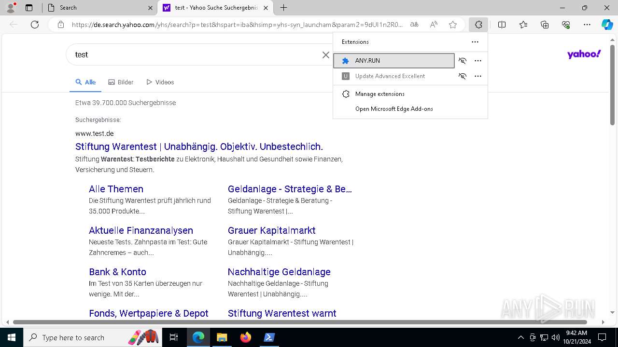Open the Grauer Kapitalmarkt link
618x347 pixels.
point(272,230)
